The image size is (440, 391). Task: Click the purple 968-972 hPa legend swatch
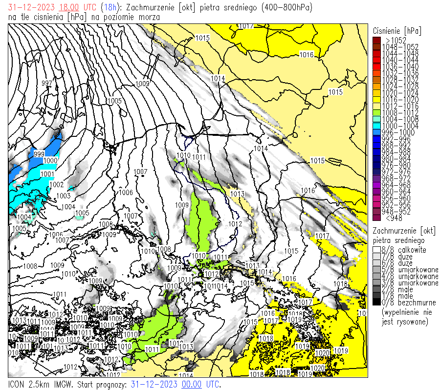tap(376, 179)
